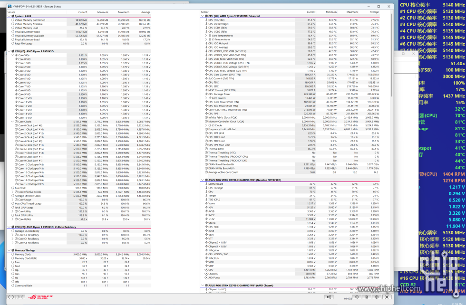
Task: Click the left panel Minimum column header
Action: pos(103,12)
